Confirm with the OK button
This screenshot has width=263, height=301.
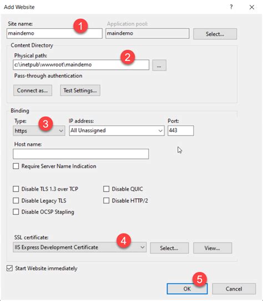187,289
